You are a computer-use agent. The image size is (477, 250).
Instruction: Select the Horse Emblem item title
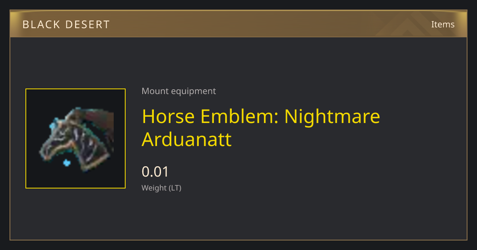click(x=261, y=127)
